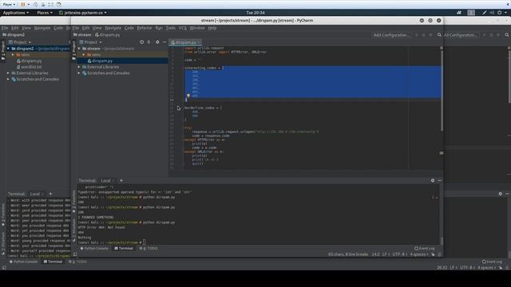Open the TODO tab in stream window
The width and height of the screenshot is (511, 287).
point(149,248)
